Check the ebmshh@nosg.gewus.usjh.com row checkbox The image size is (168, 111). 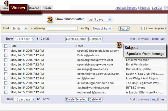(6, 74)
